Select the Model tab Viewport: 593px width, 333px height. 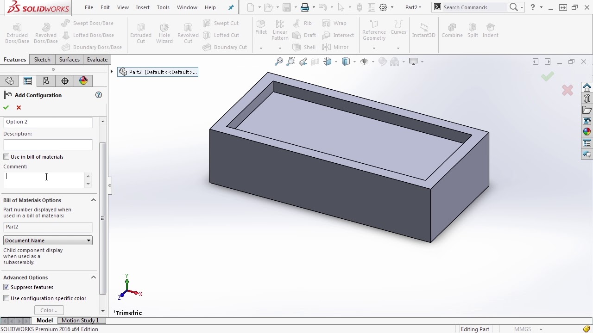point(44,321)
